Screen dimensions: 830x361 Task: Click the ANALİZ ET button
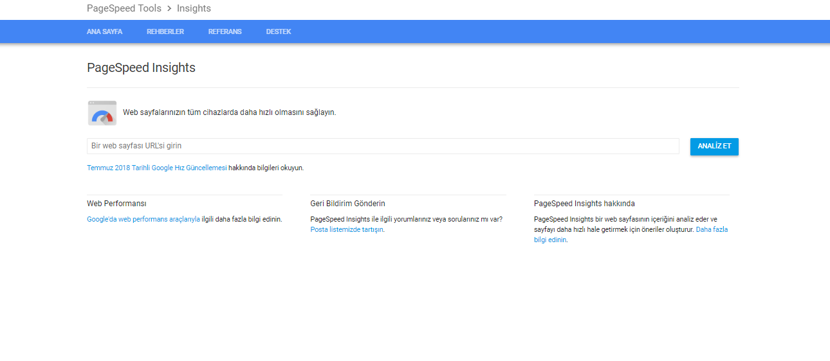tap(714, 146)
